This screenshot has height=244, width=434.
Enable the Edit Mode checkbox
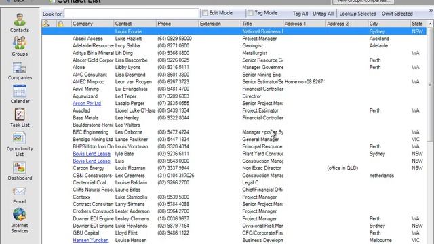point(205,13)
